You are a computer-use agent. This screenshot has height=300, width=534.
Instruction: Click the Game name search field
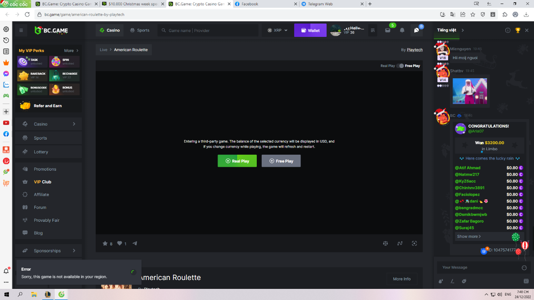pos(209,31)
